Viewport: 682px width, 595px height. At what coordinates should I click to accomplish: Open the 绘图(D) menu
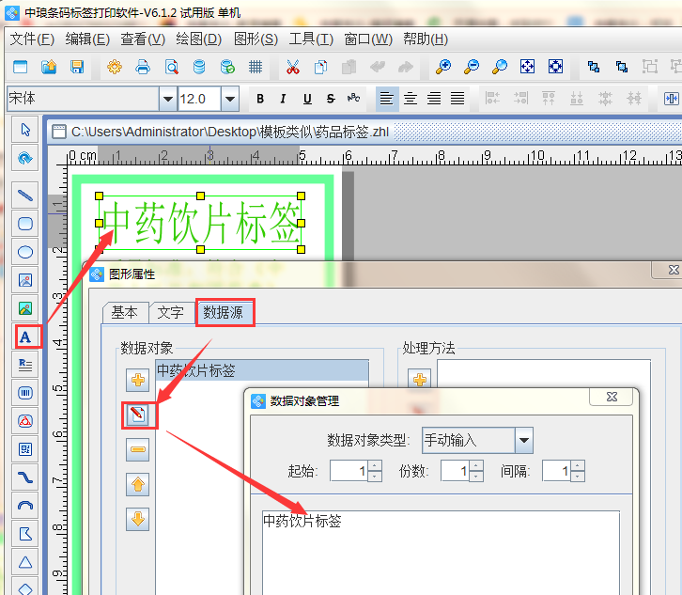pyautogui.click(x=199, y=39)
